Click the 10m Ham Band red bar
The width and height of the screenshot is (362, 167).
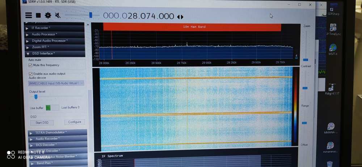[x=192, y=27]
